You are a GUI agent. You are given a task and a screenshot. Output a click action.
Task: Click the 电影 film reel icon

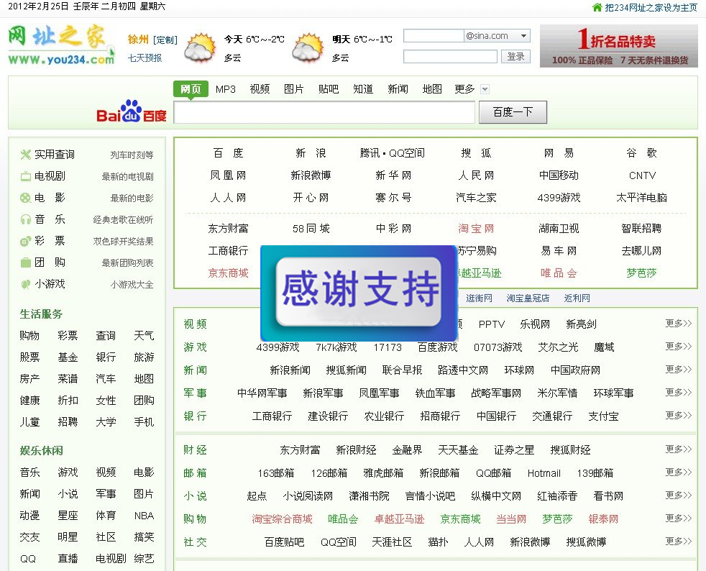coord(26,198)
